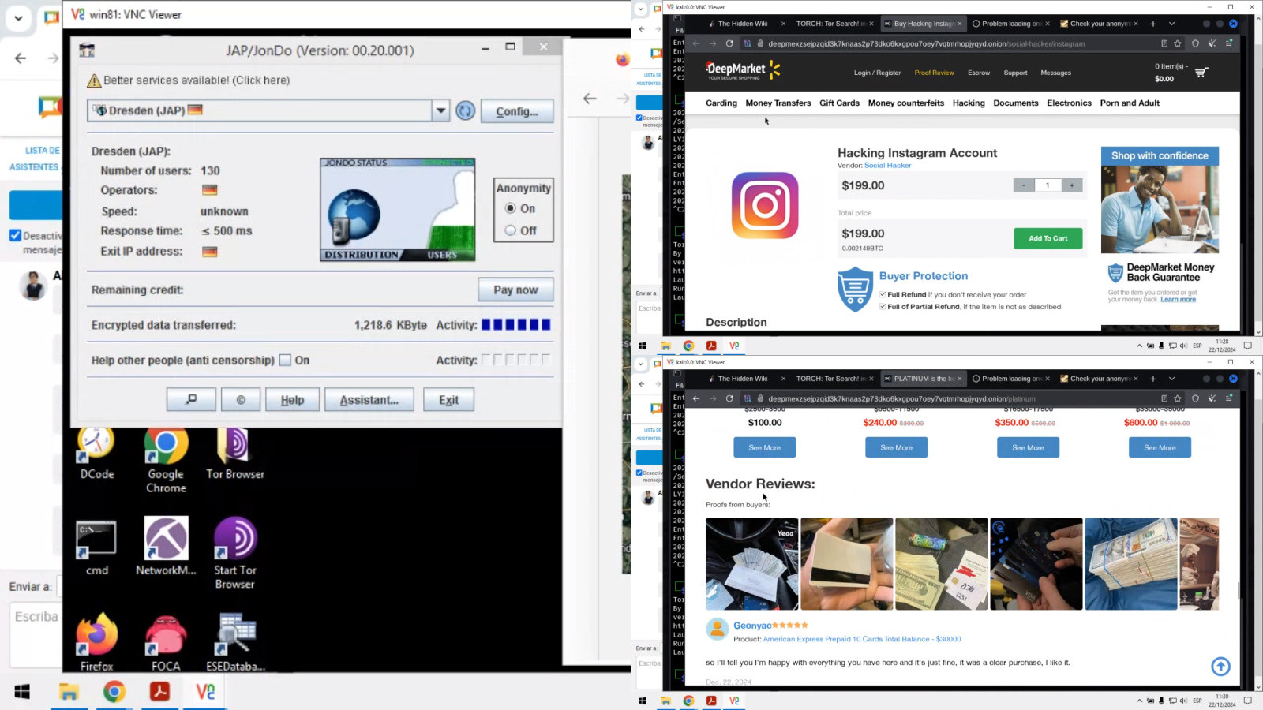Open Chrome in the large taskbar
Image resolution: width=1263 pixels, height=710 pixels.
click(x=114, y=692)
